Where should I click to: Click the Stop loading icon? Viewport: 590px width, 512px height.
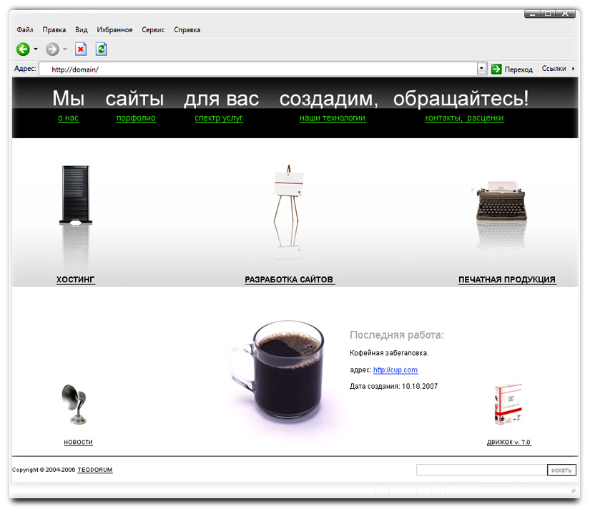81,49
